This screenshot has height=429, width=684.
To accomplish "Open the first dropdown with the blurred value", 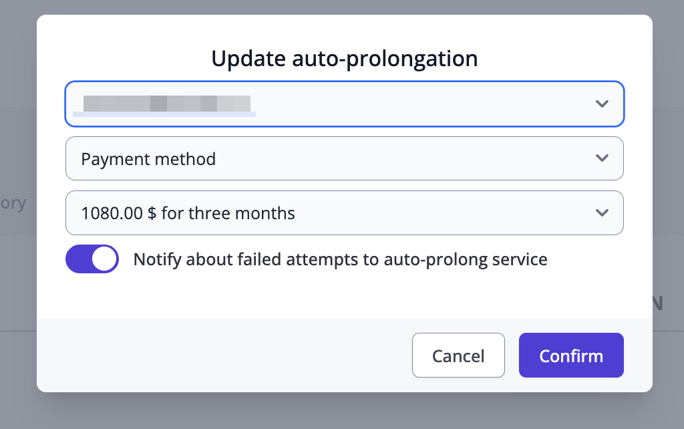I will pos(344,104).
